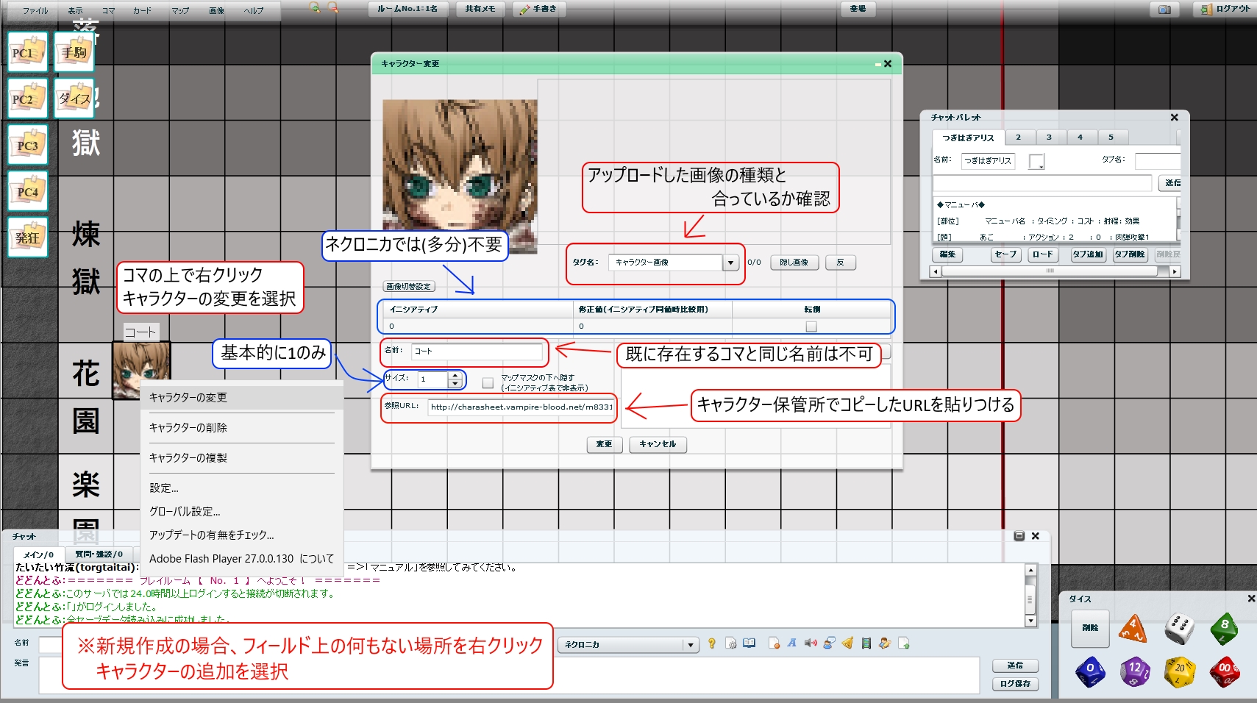Click the person-with-pencil icon in chat toolbar
The width and height of the screenshot is (1257, 703).
coord(885,643)
